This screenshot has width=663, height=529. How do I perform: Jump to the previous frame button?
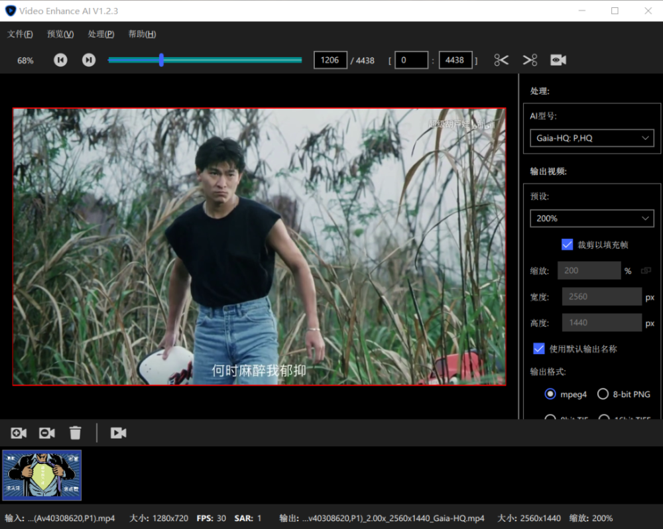click(x=60, y=60)
